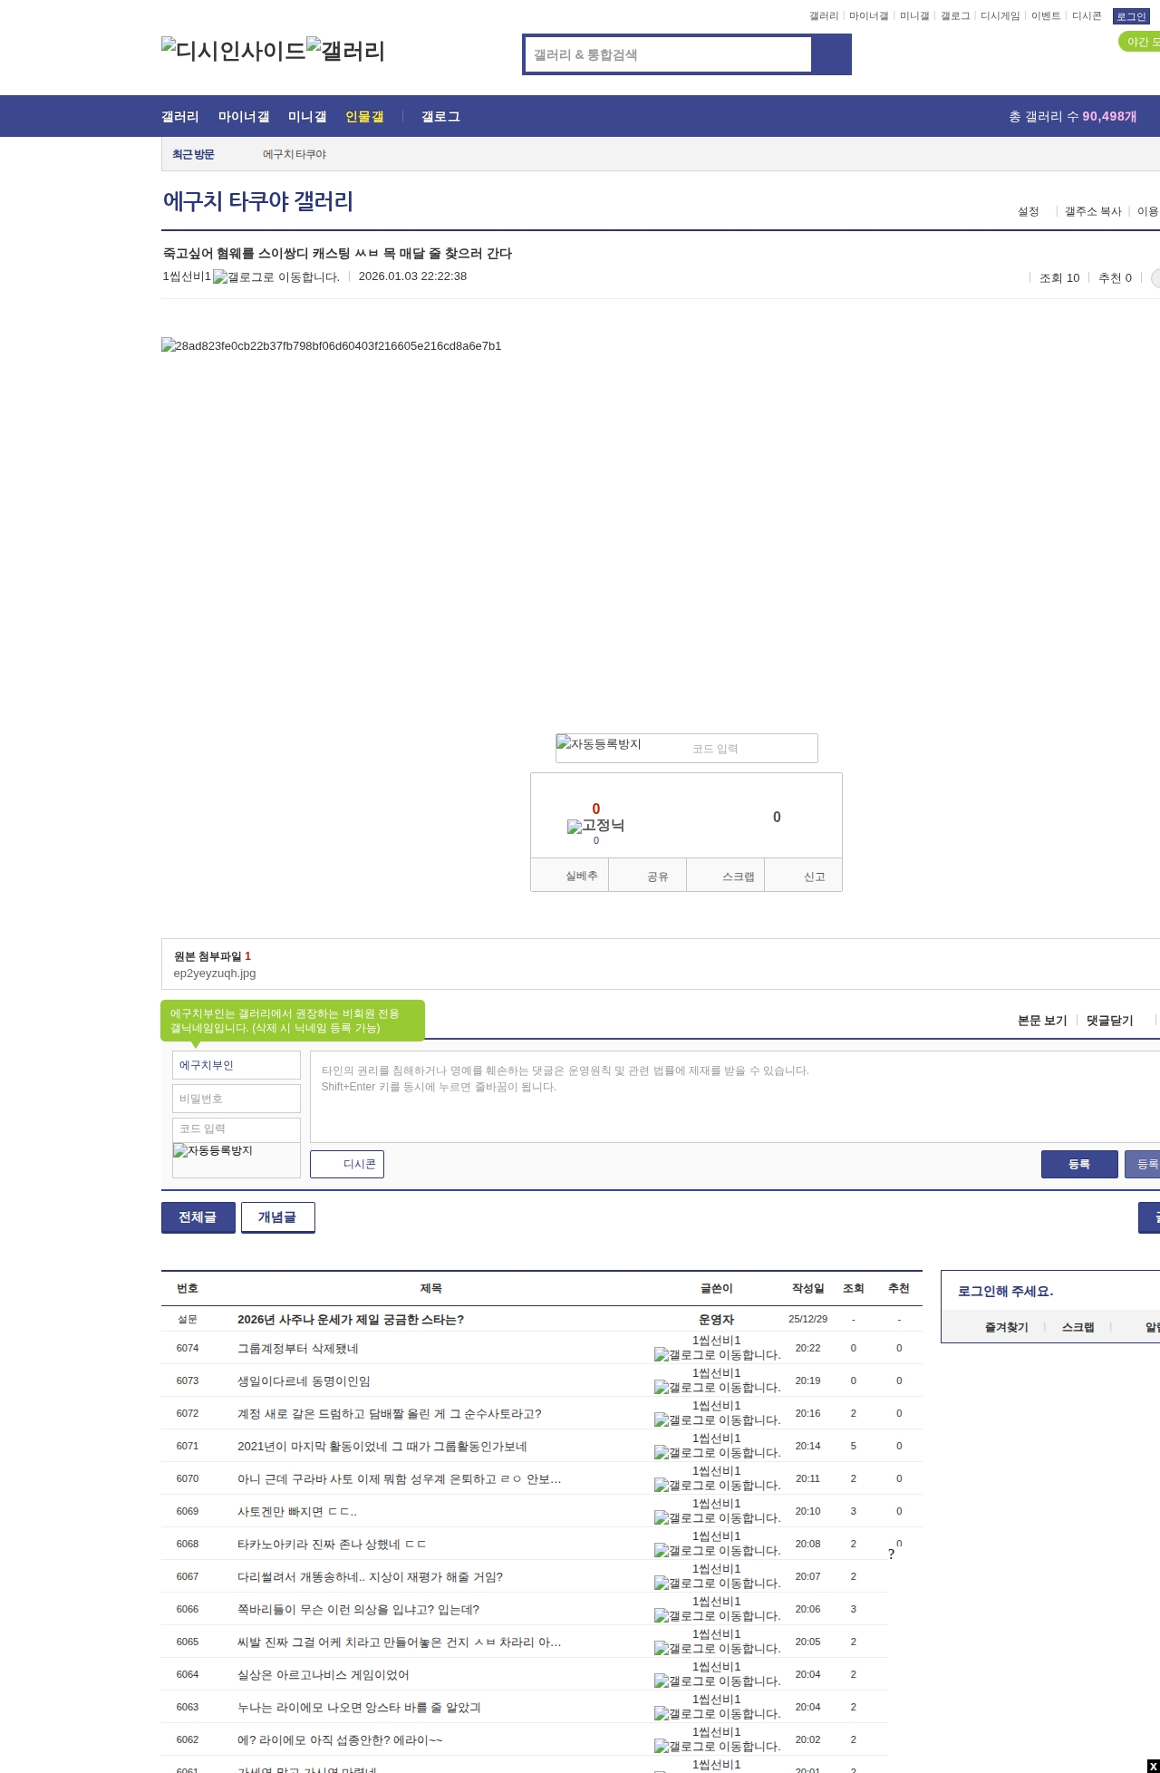Viewport: 1160px width, 1773px height.
Task: Switch to the 전체글 tab
Action: tap(198, 1217)
